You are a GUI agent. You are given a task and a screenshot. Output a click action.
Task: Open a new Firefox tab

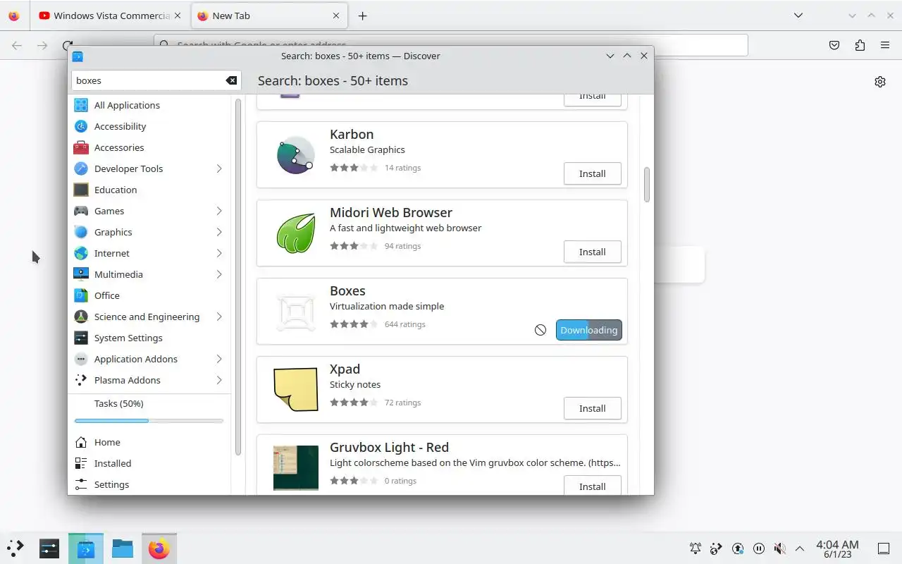[362, 16]
